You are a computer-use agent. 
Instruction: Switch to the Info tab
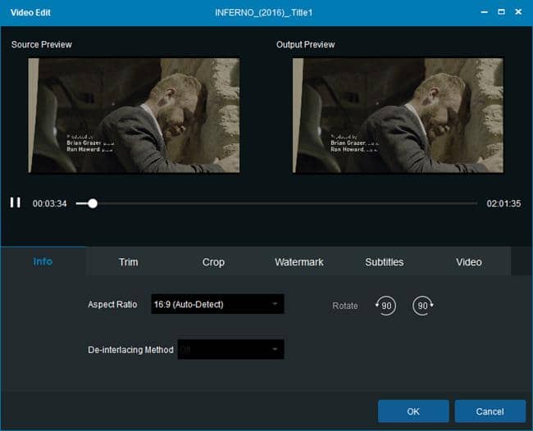[x=43, y=261]
